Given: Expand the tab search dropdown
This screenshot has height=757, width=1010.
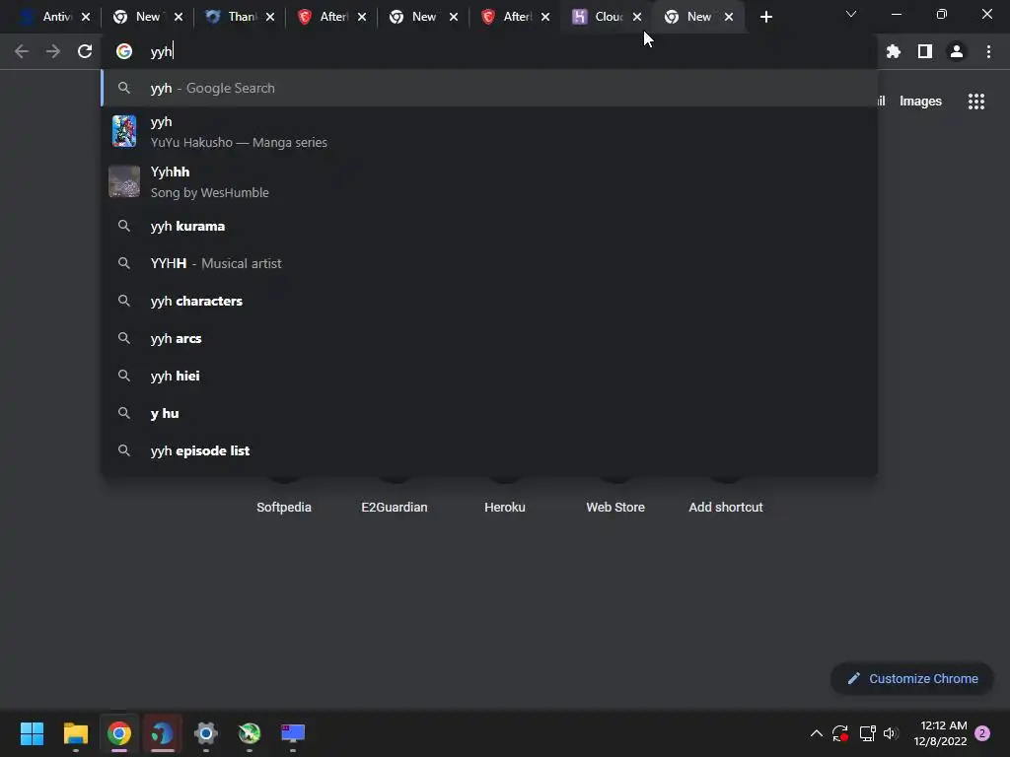Looking at the screenshot, I should pyautogui.click(x=850, y=14).
